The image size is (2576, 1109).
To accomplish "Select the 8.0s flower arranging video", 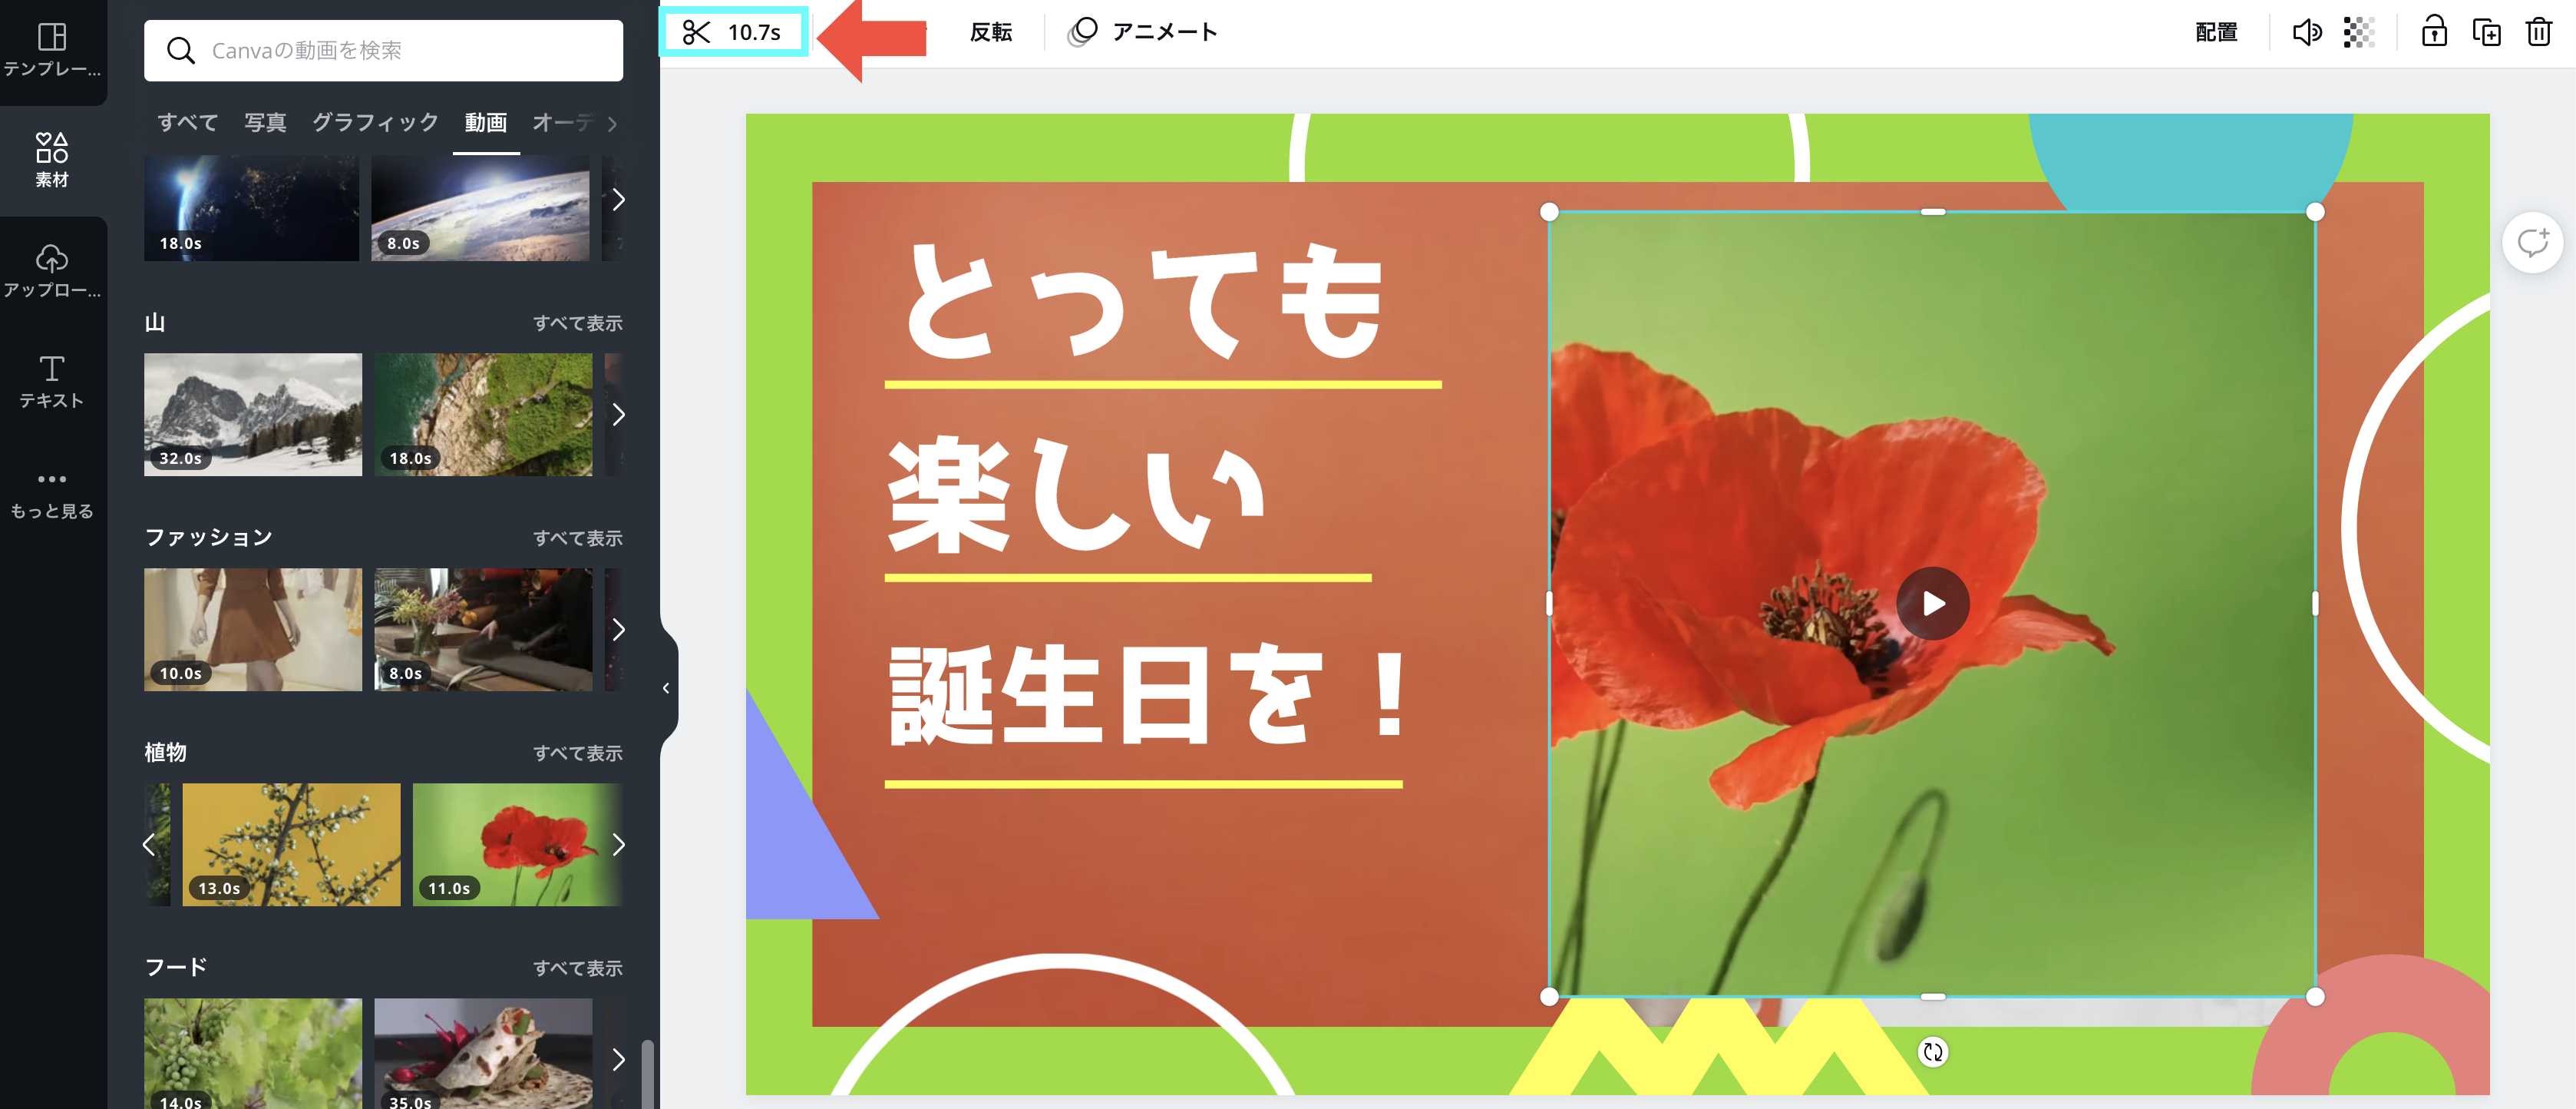I will (x=483, y=630).
